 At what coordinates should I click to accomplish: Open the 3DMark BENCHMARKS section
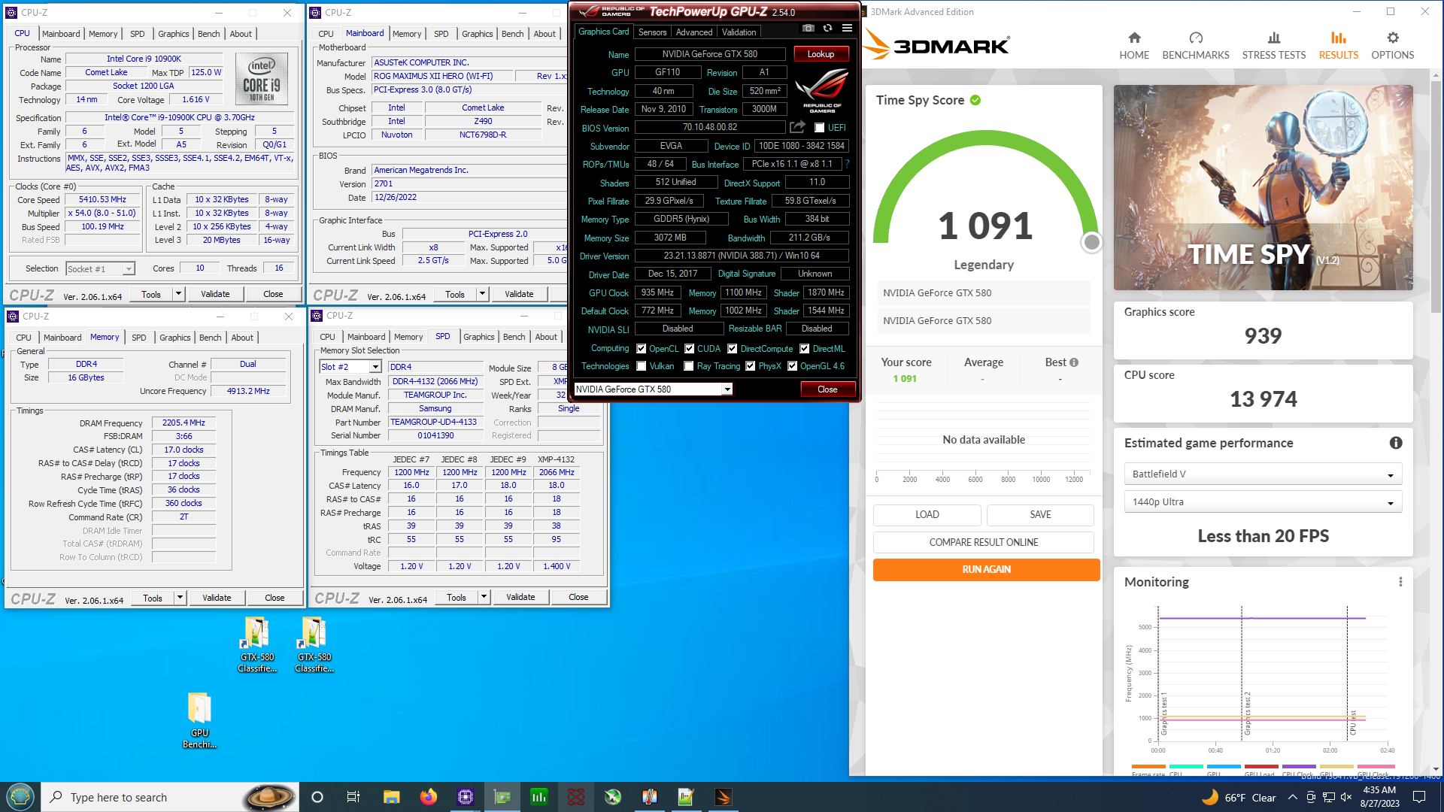pos(1196,45)
